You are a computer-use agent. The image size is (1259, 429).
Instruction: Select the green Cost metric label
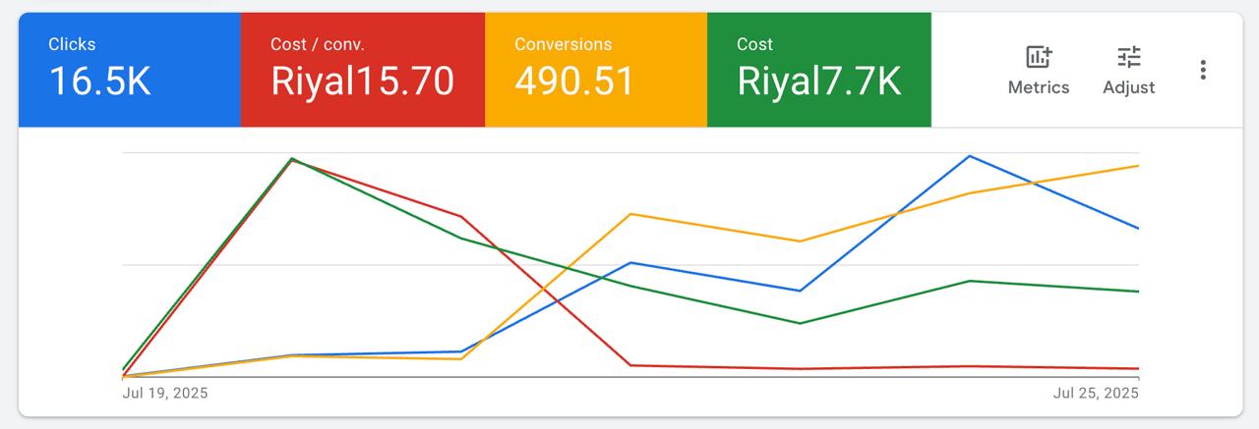pyautogui.click(x=754, y=44)
